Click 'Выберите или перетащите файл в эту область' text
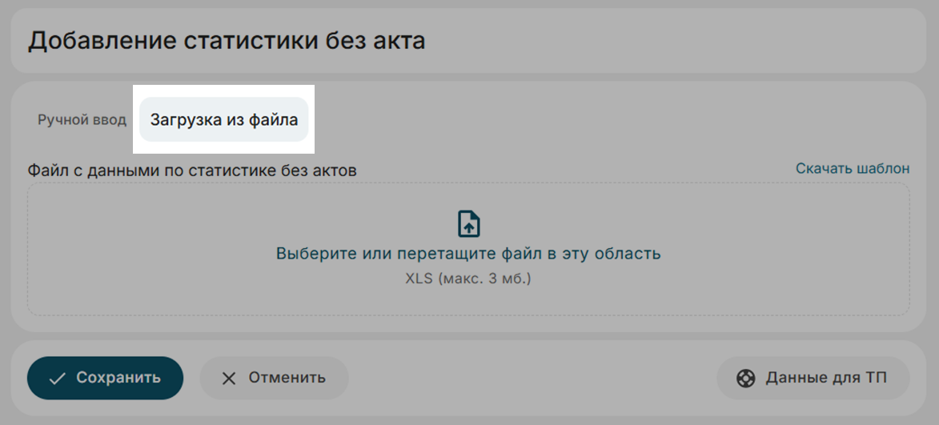 coord(468,254)
